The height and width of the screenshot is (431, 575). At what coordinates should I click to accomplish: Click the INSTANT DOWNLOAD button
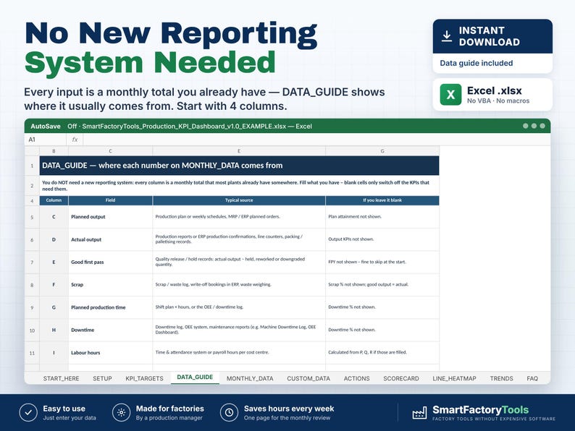pos(492,36)
